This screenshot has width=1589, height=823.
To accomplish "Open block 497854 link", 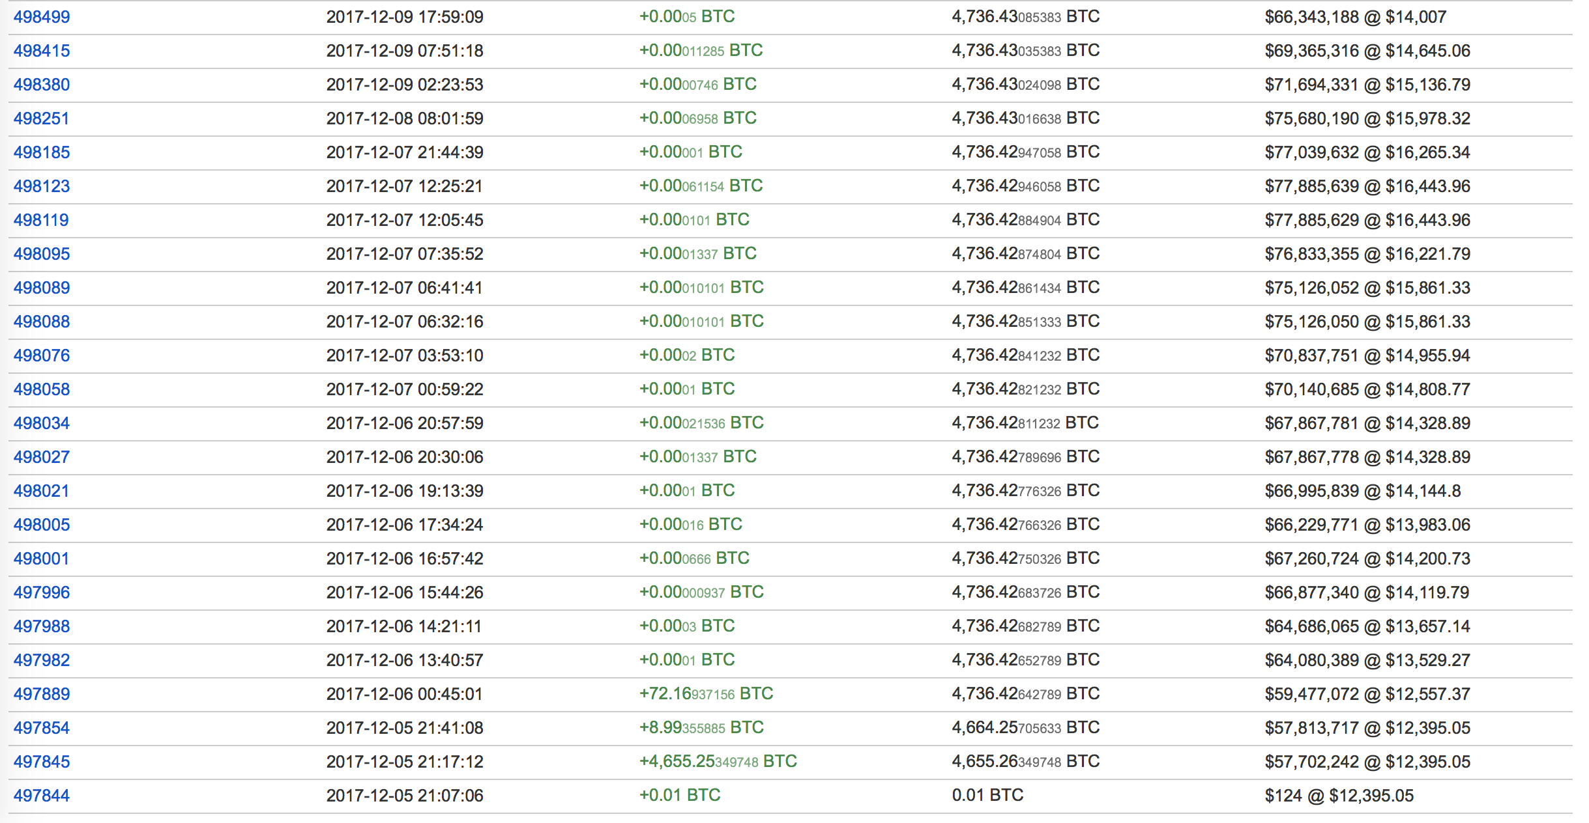I will point(42,728).
